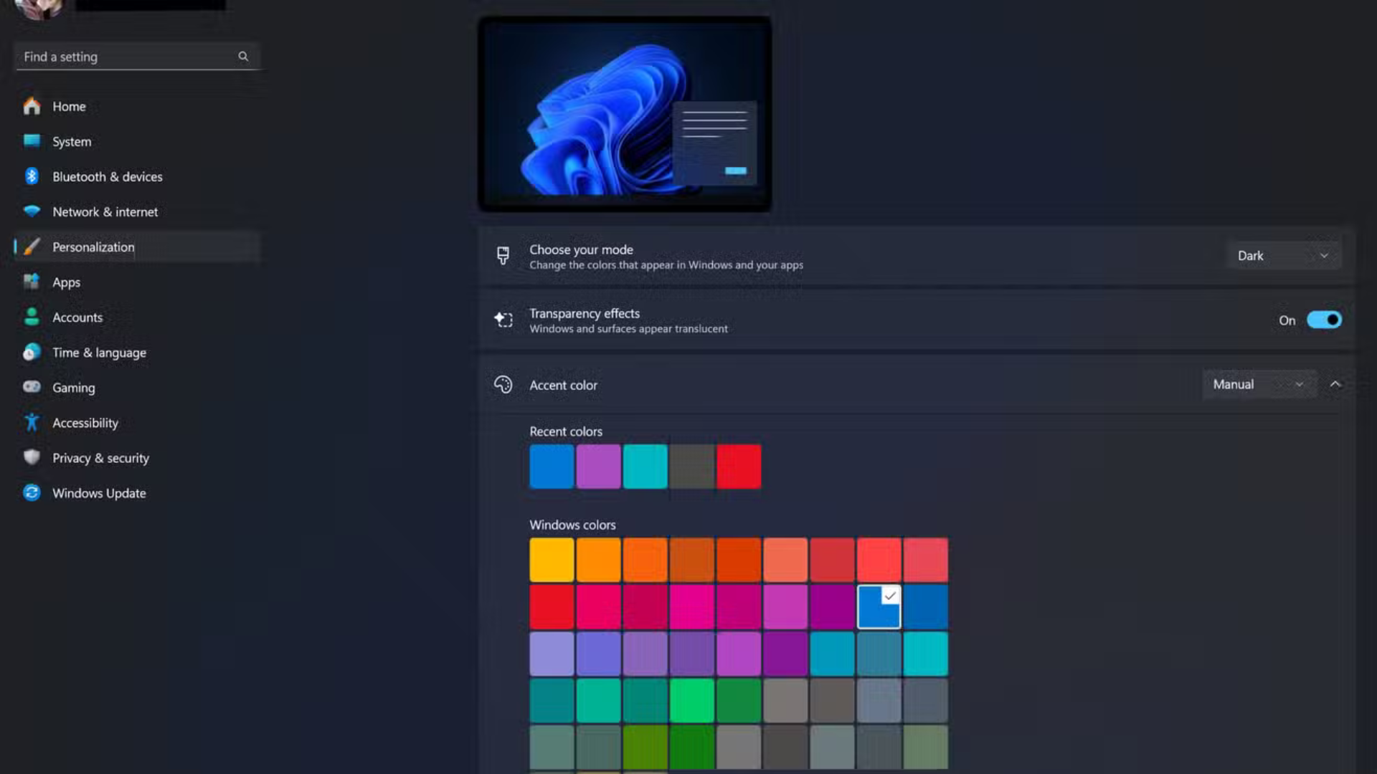Click the Network & internet wifi icon
This screenshot has width=1377, height=774.
(32, 211)
